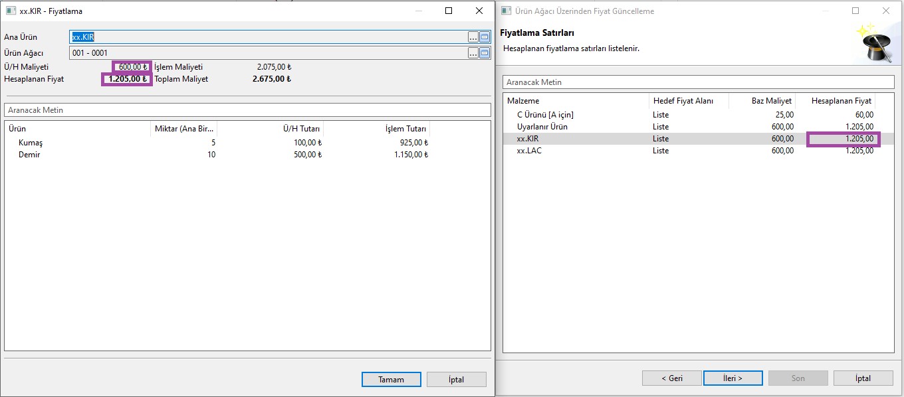The width and height of the screenshot is (904, 397).
Task: Open the Ürün Ağacı lookup ellipsis button
Action: [x=473, y=53]
